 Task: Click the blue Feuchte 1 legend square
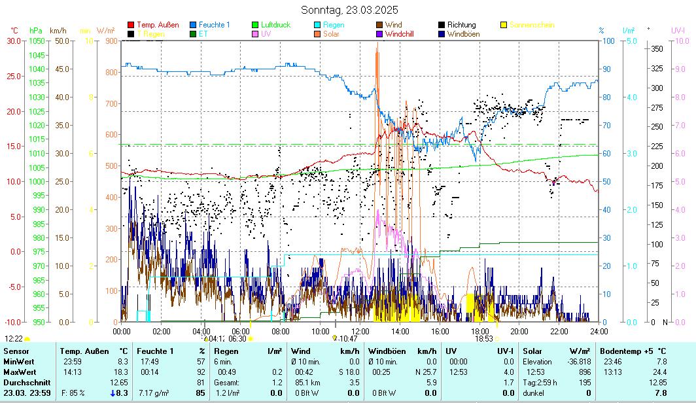[x=194, y=25]
